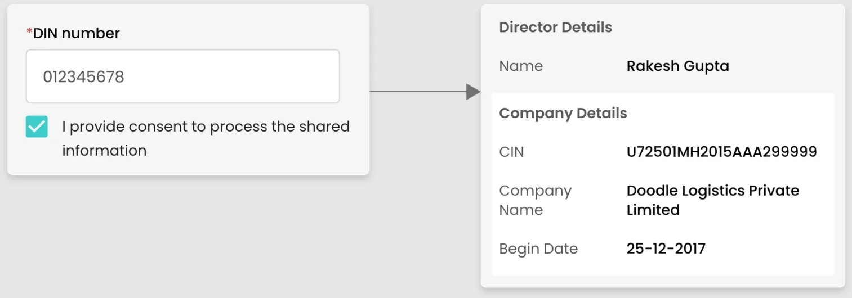This screenshot has width=852, height=298.
Task: Select the CIN value U72501MH2015AAA299999
Action: coord(721,152)
